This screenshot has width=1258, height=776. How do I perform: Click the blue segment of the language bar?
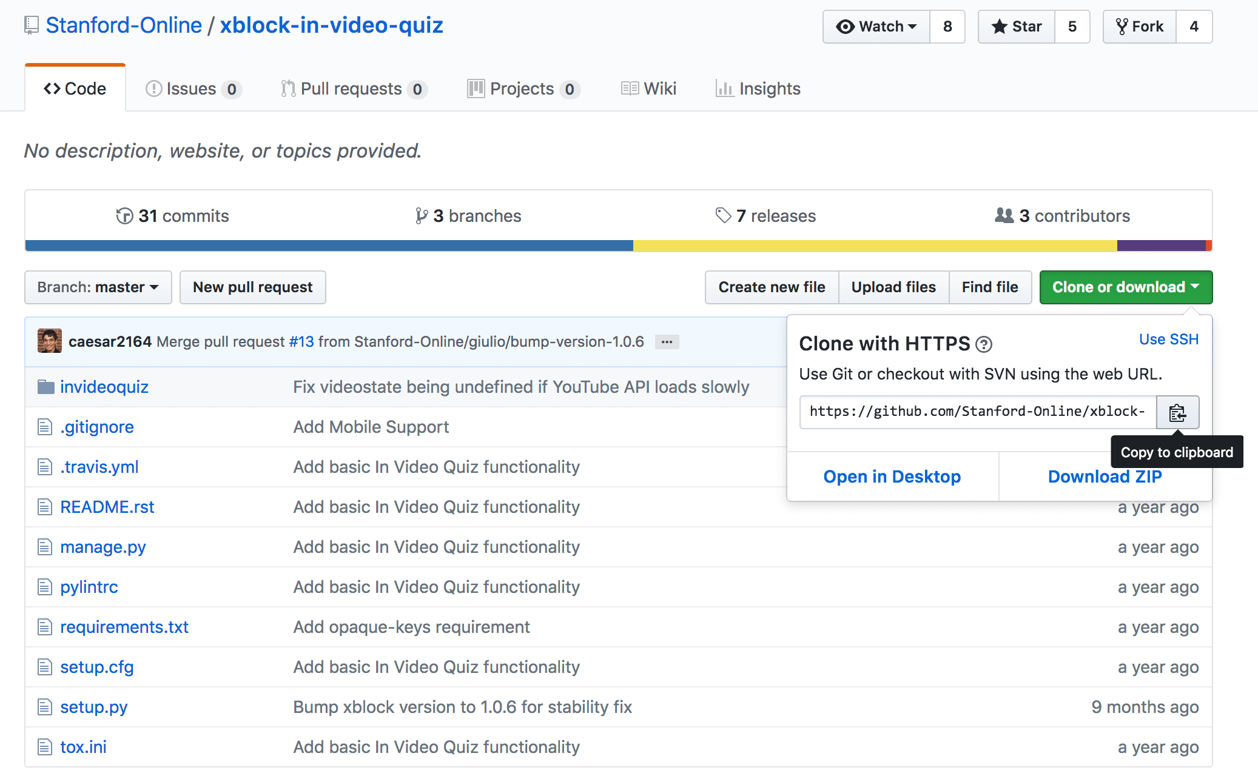coord(329,246)
